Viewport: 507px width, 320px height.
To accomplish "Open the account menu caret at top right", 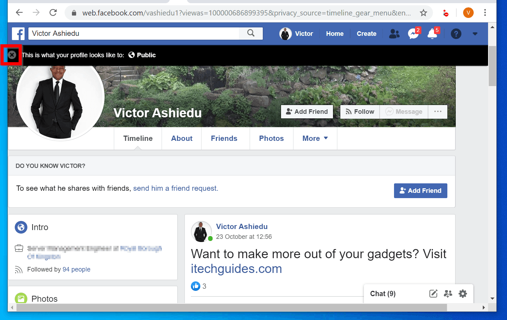I will pos(475,34).
